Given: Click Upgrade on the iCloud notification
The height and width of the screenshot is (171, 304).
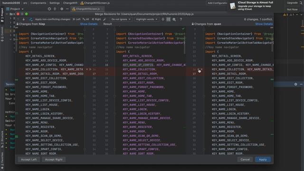Looking at the screenshot, I should pyautogui.click(x=292, y=3).
